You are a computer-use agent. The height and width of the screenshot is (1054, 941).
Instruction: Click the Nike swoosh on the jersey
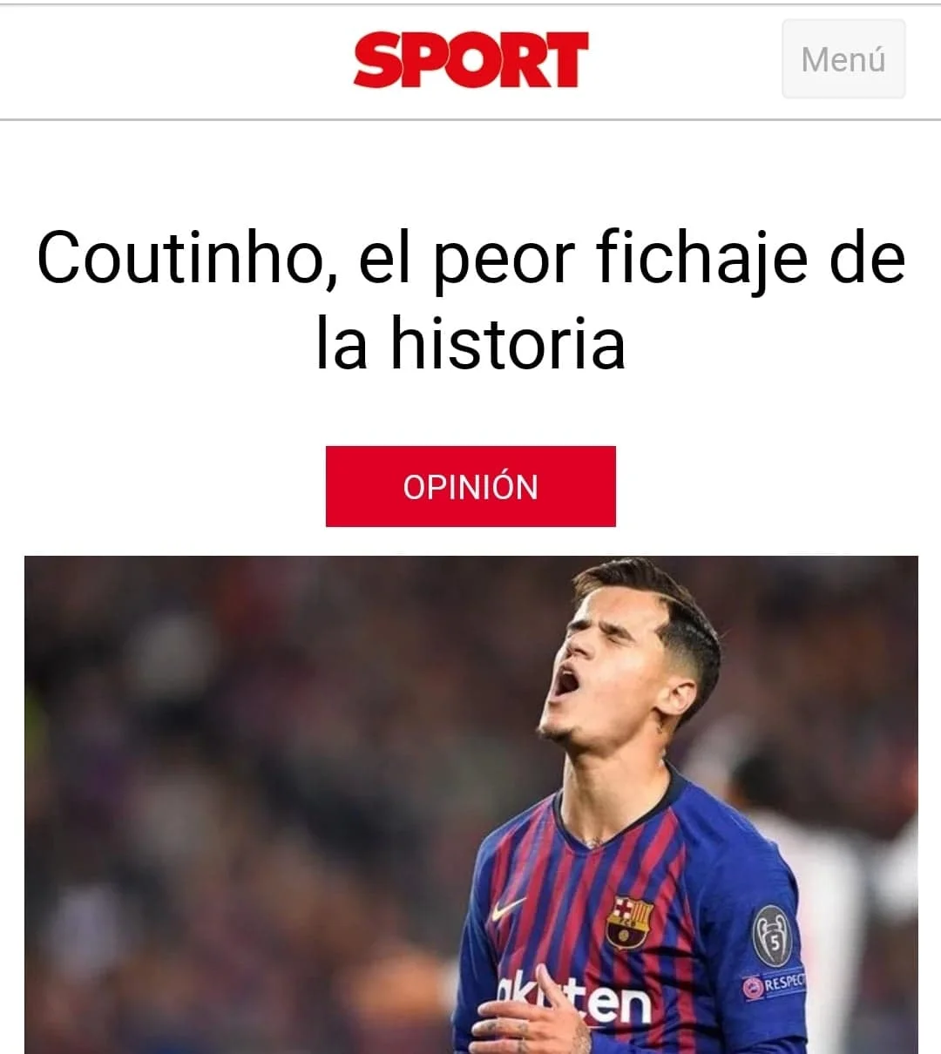510,909
